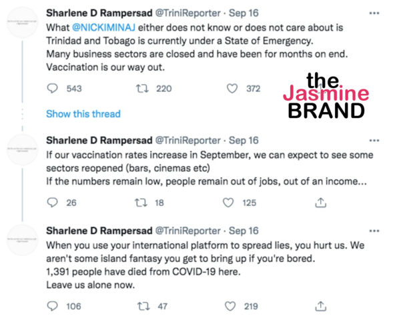Image resolution: width=397 pixels, height=320 pixels.
Task: Like the tweet with 372 likes
Action: 232,89
